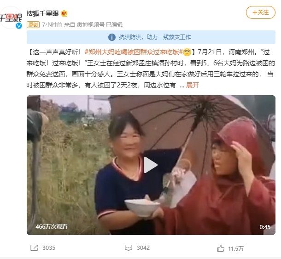
Task: Click the 原创 original tag
Action: coord(33,24)
